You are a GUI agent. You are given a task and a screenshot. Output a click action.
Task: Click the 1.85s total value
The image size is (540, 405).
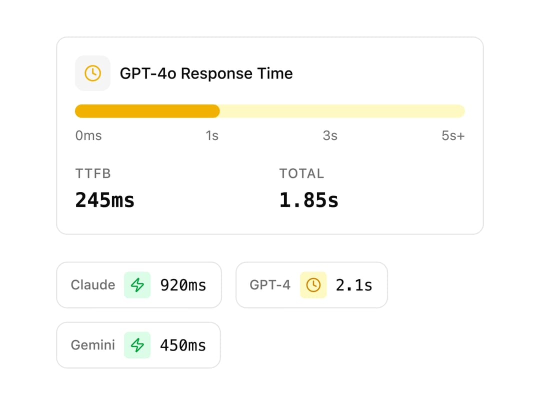click(x=309, y=200)
